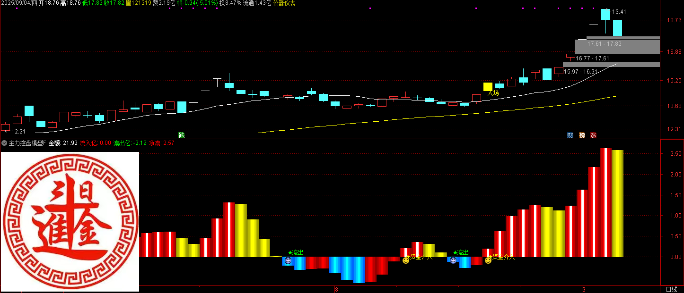The image size is (684, 293).
Task: Click the 1.50 indicator axis label
Action: [675, 195]
